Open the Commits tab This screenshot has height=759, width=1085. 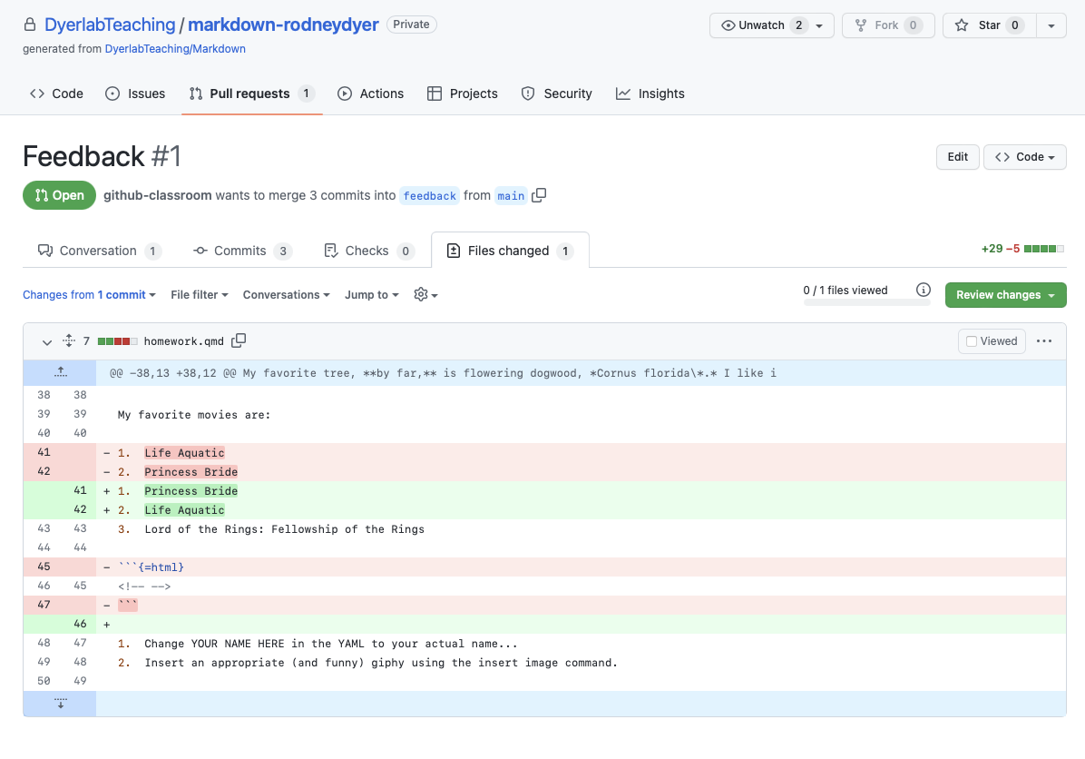click(241, 251)
